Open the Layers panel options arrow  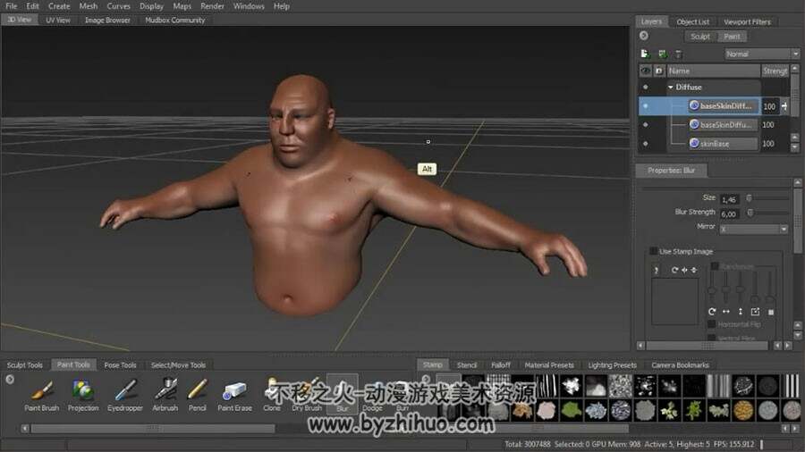pyautogui.click(x=644, y=36)
